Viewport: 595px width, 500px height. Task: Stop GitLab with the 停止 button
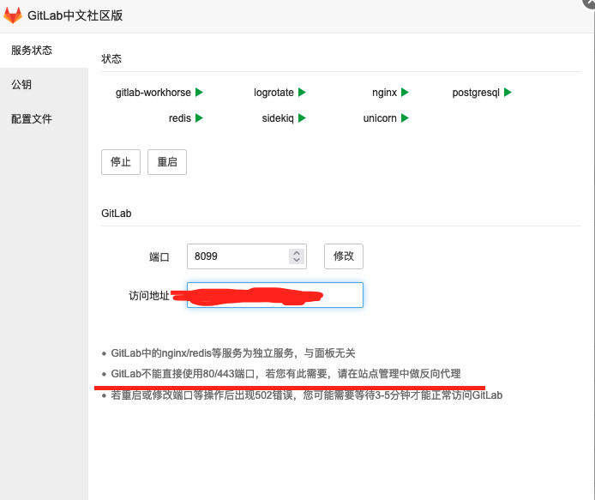tap(121, 162)
